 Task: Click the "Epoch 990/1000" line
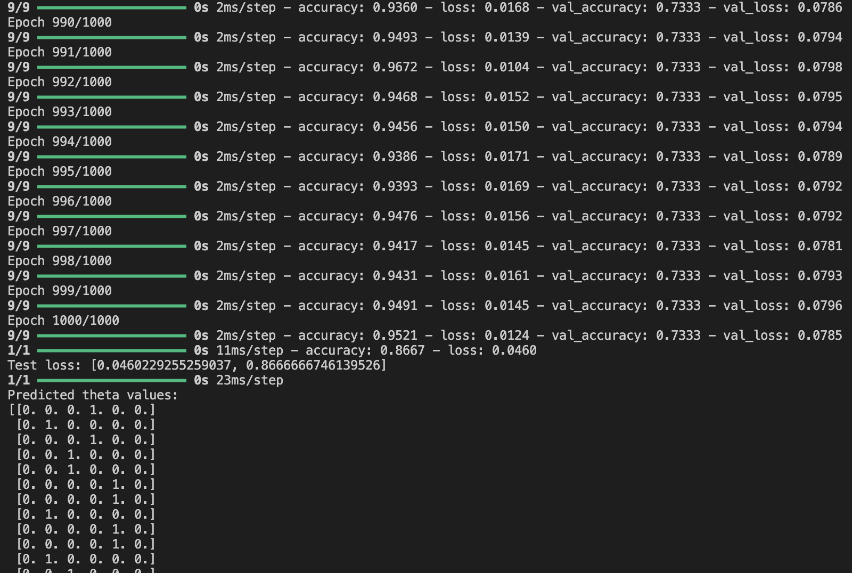[x=60, y=22]
